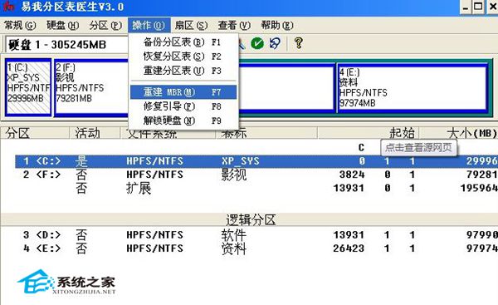Select the 1 <C:> XP_SYS row

[256, 161]
